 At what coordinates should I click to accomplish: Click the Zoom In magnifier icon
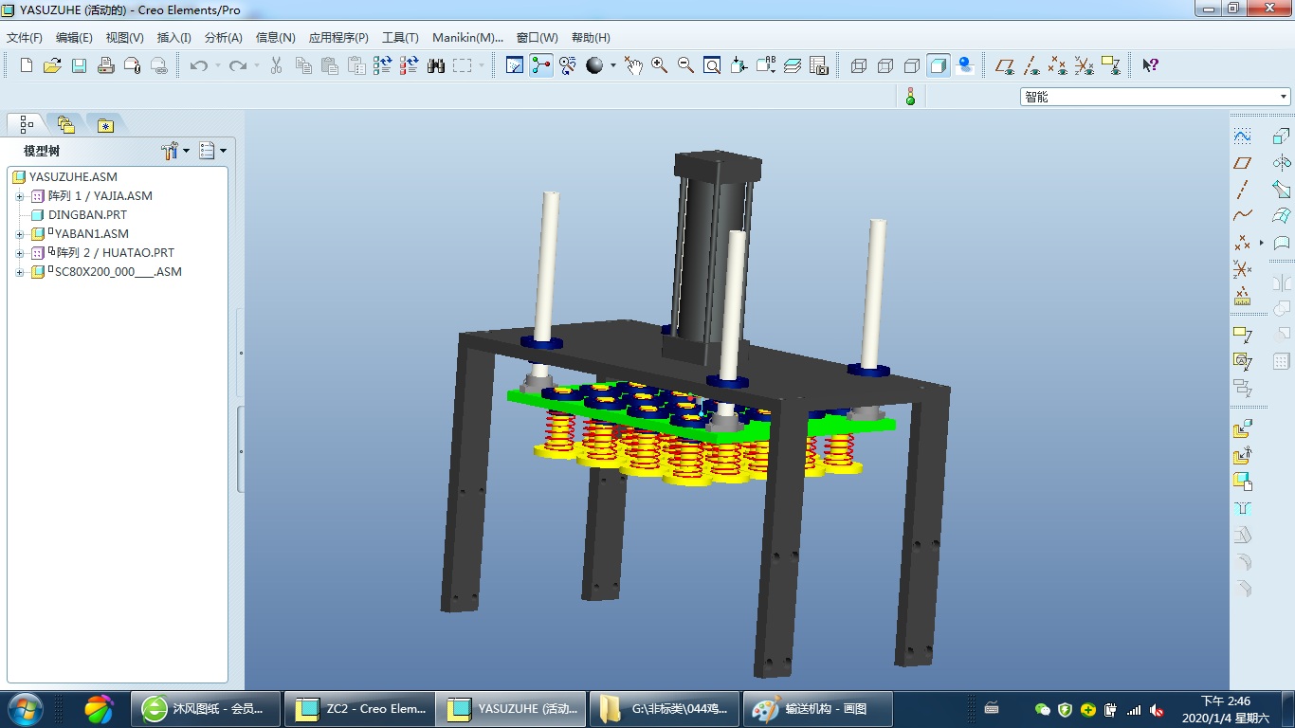(x=659, y=65)
